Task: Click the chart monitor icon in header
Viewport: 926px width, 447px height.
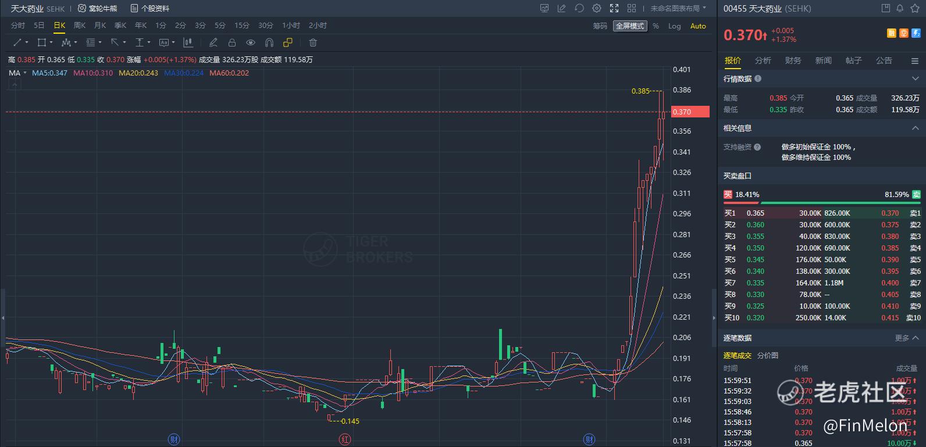Action: 544,8
